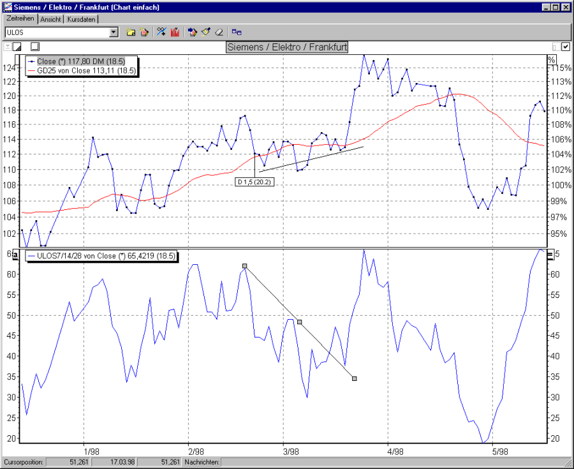Viewport: 574px width, 469px height.
Task: Grab the middle trendline handle on lower chart
Action: click(299, 321)
